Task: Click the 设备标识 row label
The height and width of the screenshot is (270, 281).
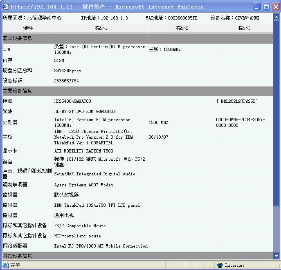Action: click(13, 81)
